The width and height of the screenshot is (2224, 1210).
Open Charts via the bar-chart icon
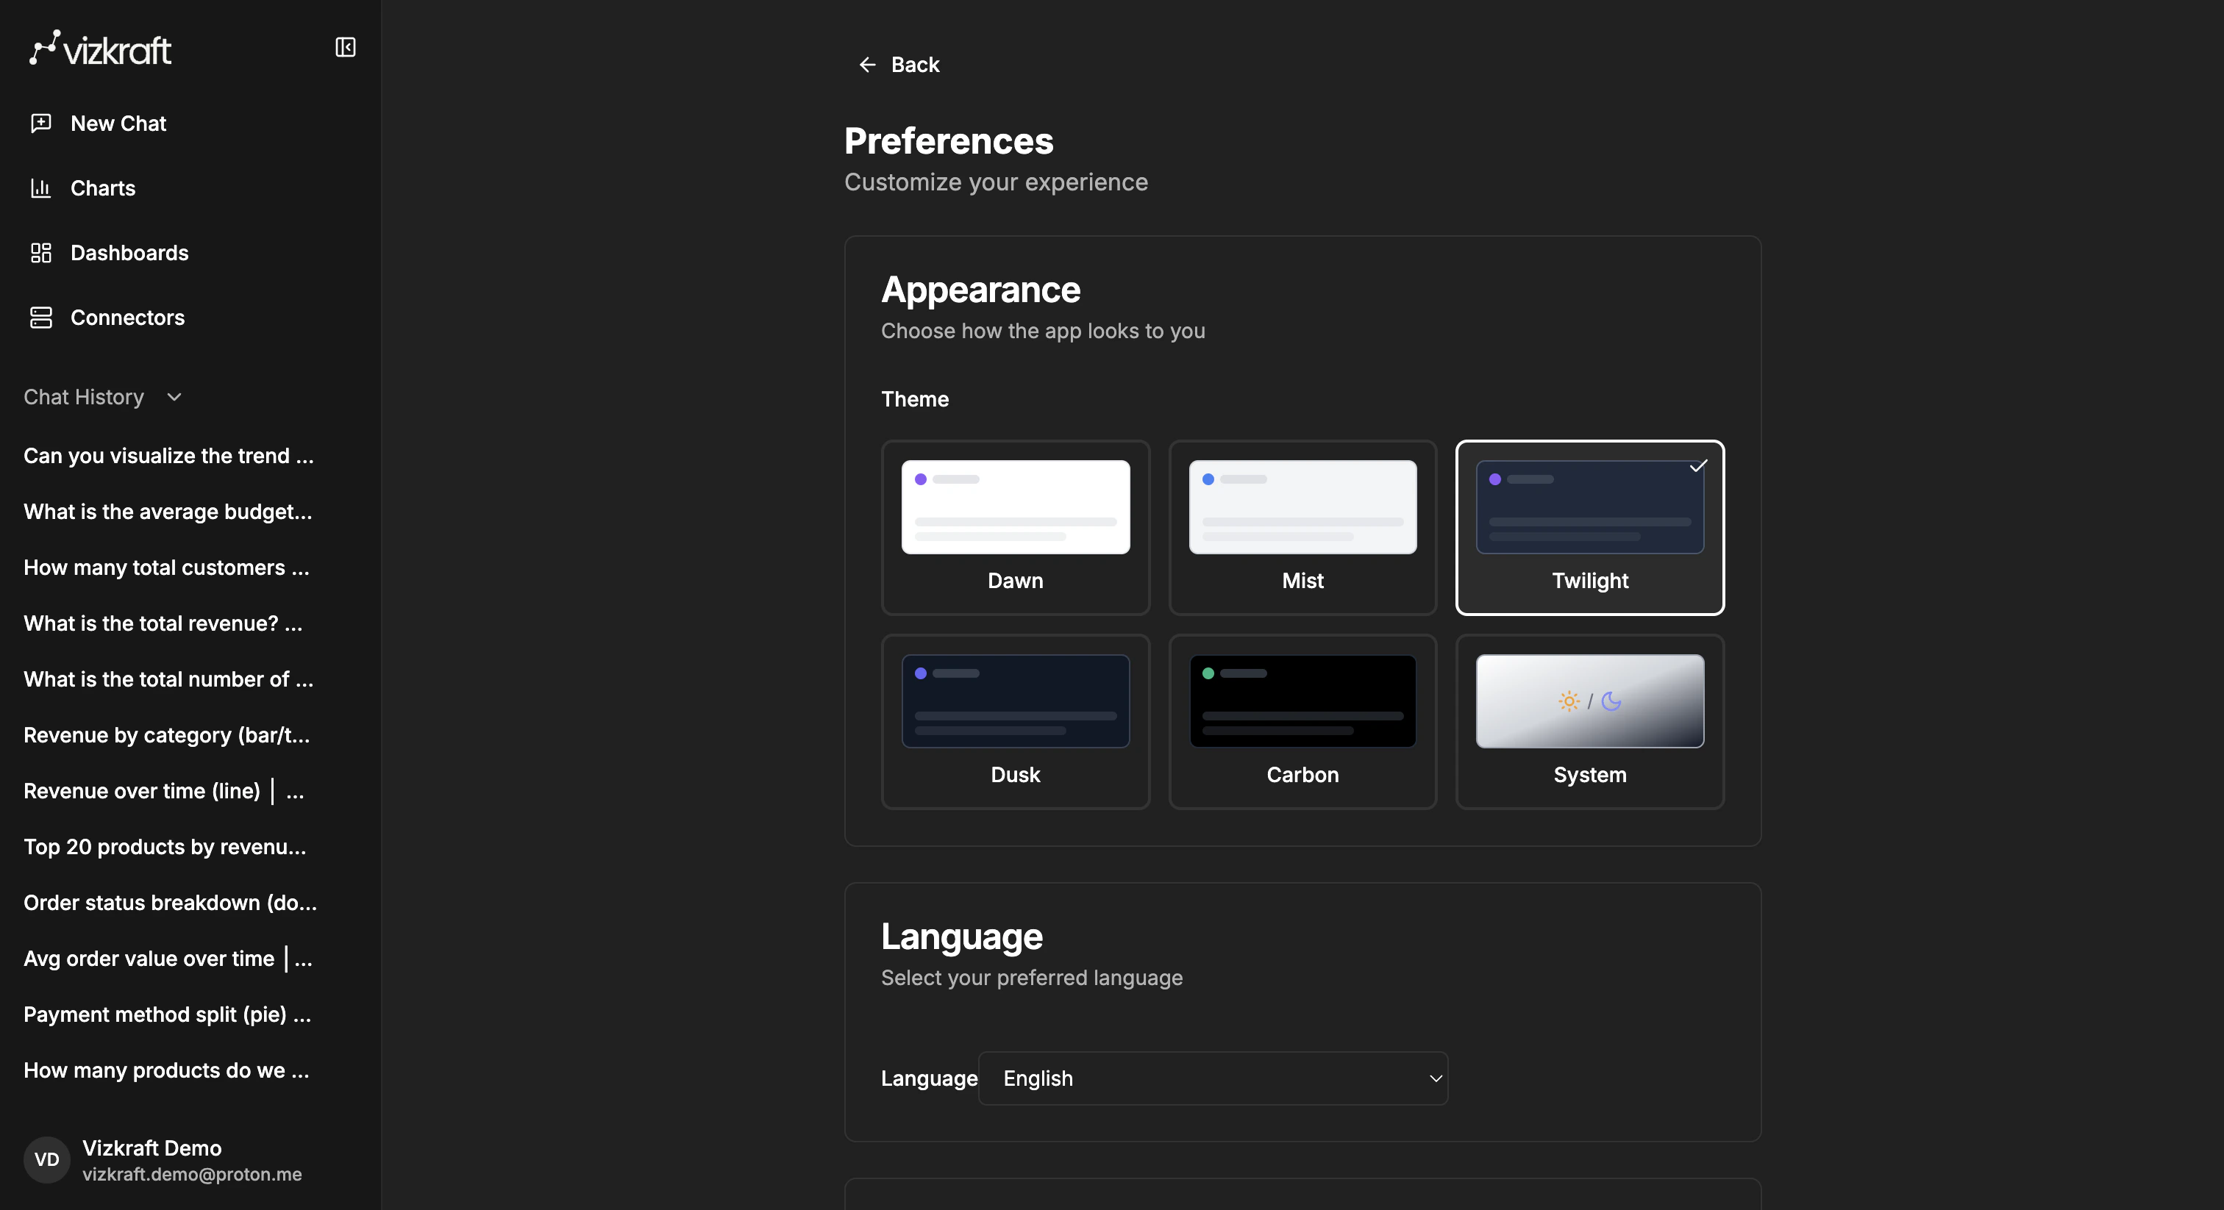pyautogui.click(x=41, y=188)
